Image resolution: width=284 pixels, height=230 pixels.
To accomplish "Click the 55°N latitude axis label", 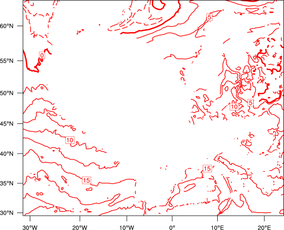I will 7,61.
